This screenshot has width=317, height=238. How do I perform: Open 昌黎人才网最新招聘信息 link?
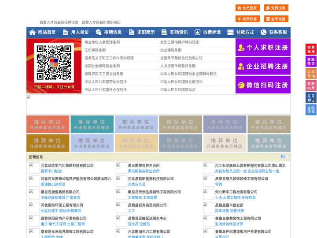click(59, 22)
